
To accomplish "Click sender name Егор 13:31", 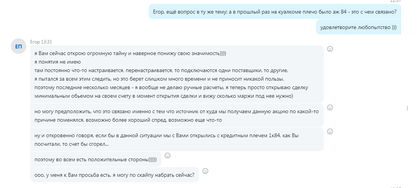I will (41, 42).
